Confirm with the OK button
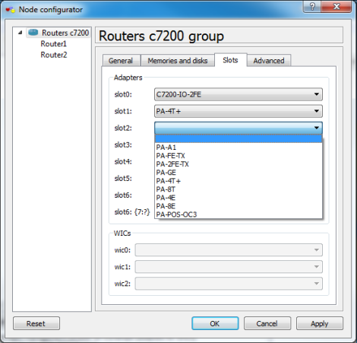The image size is (357, 343). [x=215, y=323]
